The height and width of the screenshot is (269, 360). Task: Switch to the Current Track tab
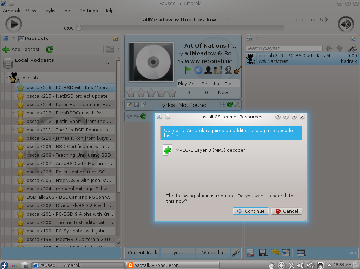pyautogui.click(x=143, y=253)
